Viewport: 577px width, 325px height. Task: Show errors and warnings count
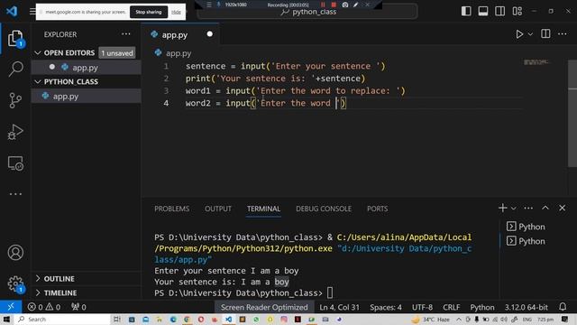[x=44, y=307]
